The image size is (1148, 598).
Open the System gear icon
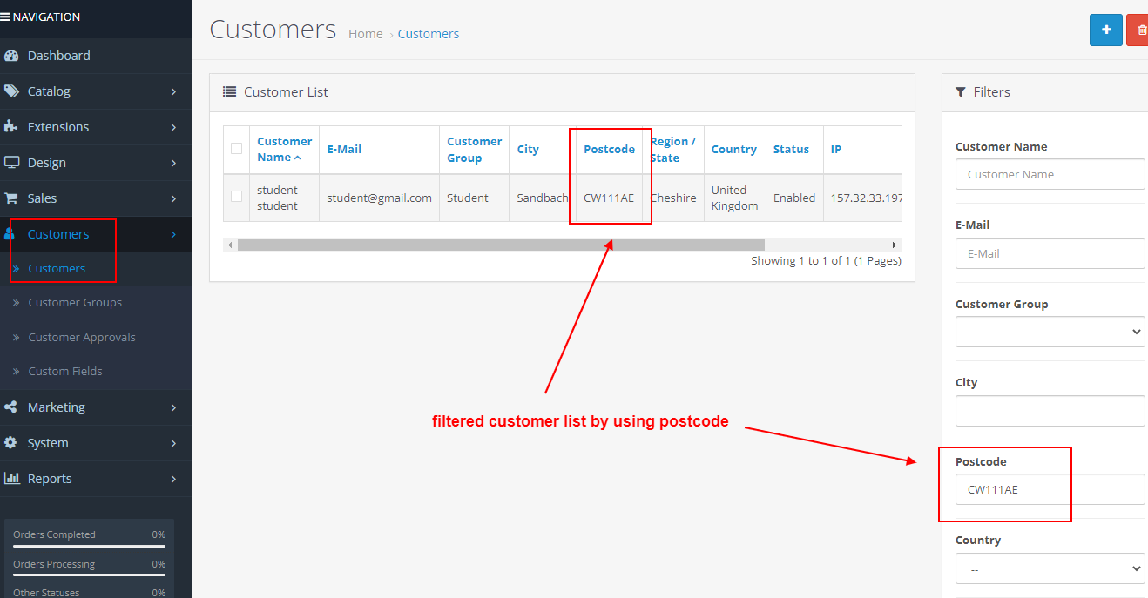click(10, 442)
